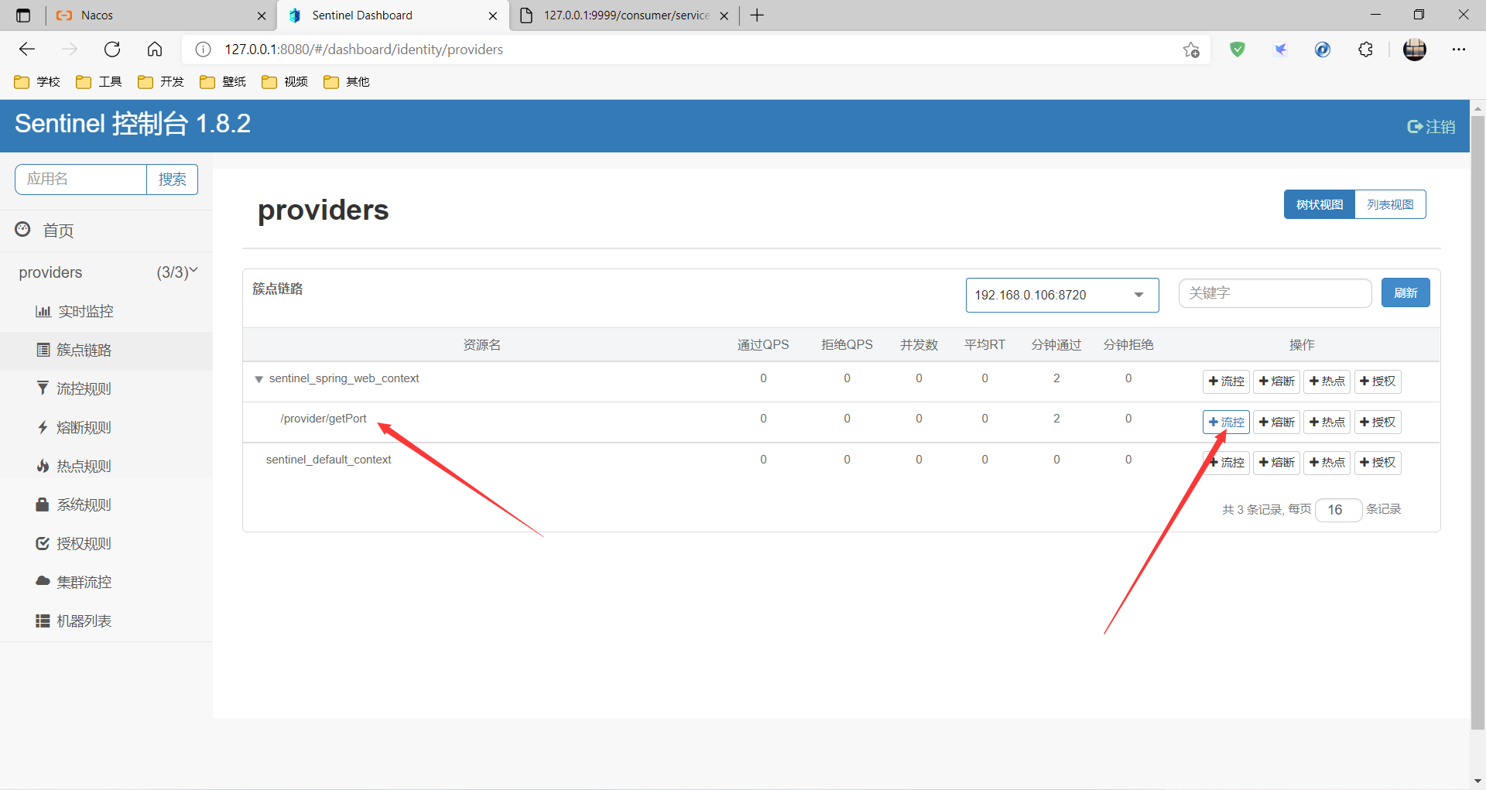
Task: Open the blue bird extension icon
Action: (1280, 50)
